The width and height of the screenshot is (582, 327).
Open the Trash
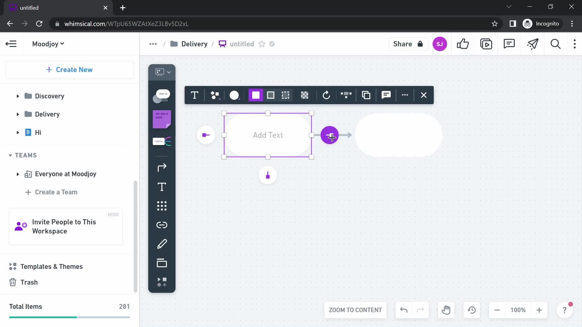click(x=23, y=282)
